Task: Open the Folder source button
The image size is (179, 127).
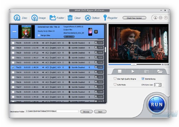Action: pos(53,18)
